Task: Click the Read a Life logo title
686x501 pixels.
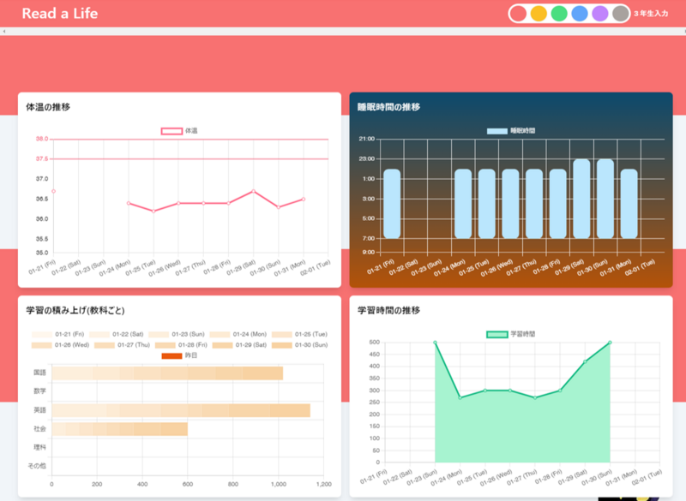Action: (x=60, y=14)
